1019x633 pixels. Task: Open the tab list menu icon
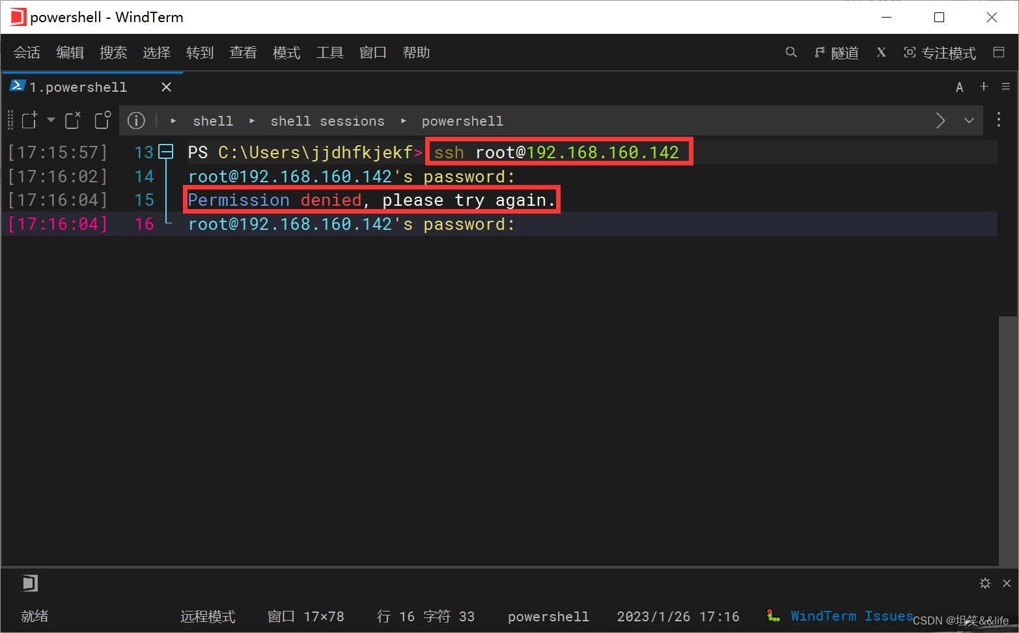[x=1006, y=87]
